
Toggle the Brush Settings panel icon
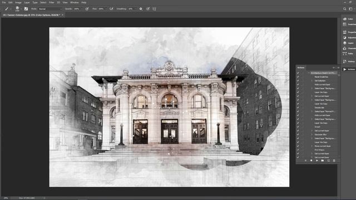click(26, 9)
